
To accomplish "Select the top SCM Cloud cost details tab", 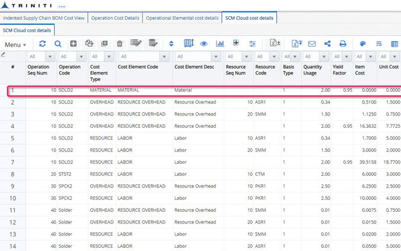I will tap(249, 18).
